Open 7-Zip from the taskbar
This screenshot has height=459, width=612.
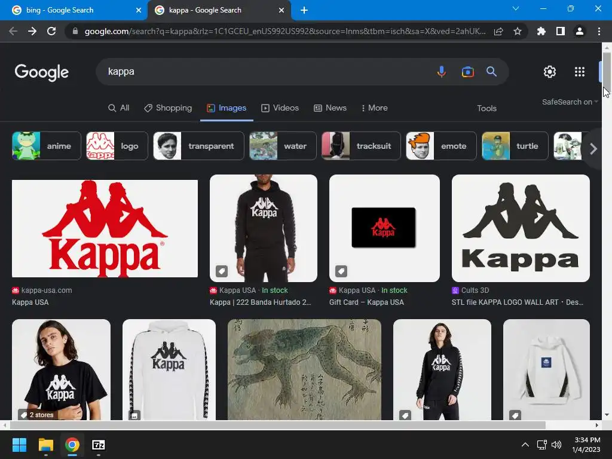[x=99, y=445]
